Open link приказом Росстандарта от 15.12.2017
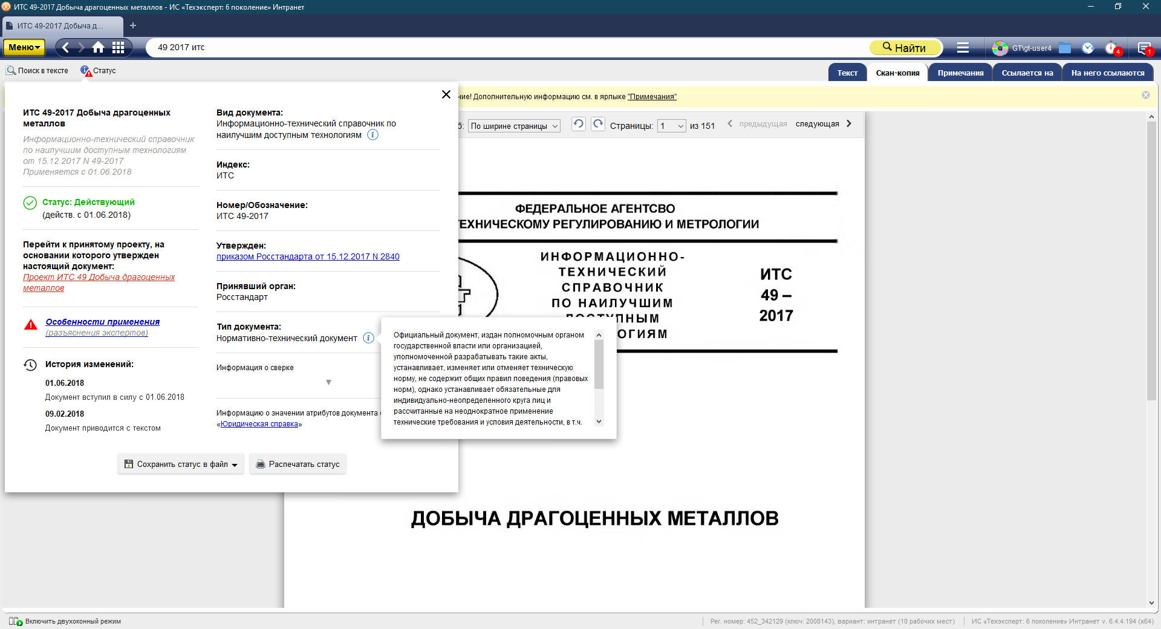 308,256
